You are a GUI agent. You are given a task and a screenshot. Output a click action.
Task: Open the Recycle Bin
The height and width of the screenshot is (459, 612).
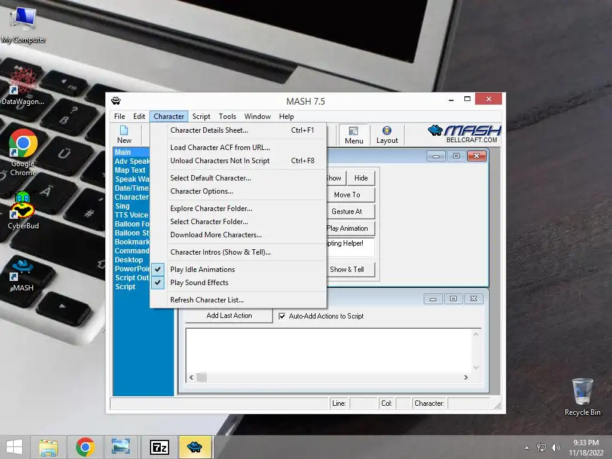(582, 397)
